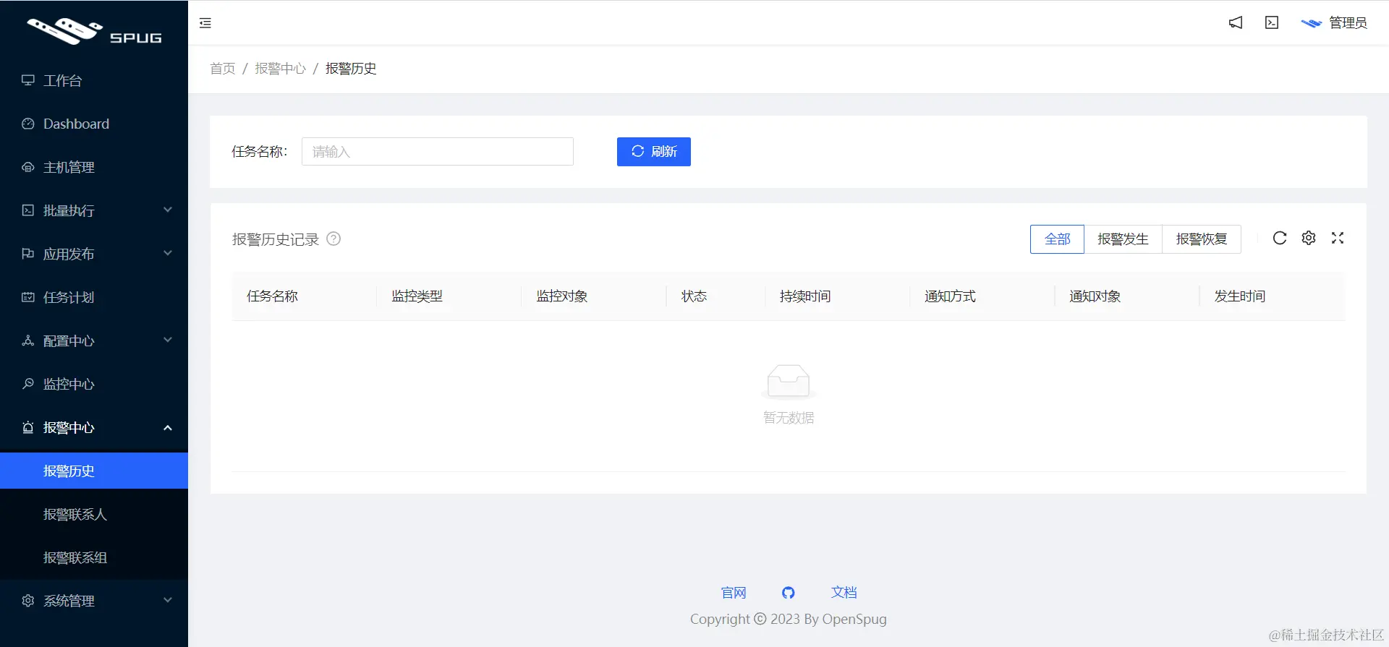Go to 首页 via the breadcrumb
1389x647 pixels.
click(x=223, y=69)
